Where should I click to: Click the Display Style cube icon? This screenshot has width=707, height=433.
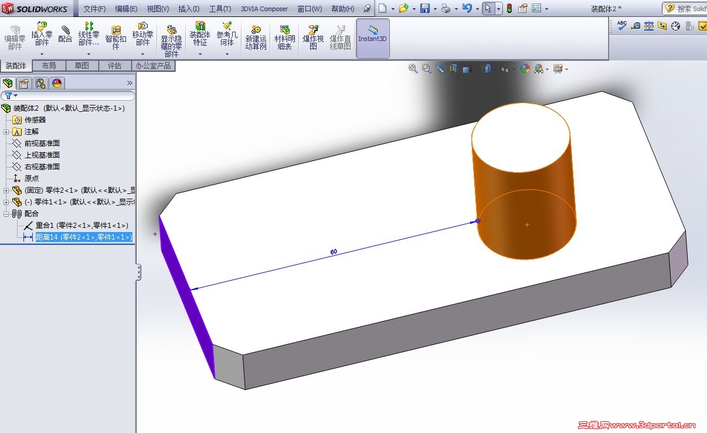tap(486, 69)
